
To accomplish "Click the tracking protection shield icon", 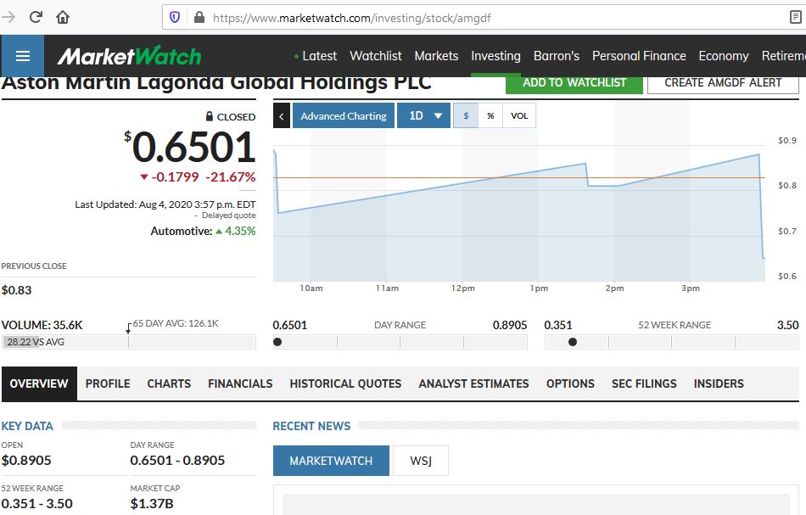I will tap(175, 18).
